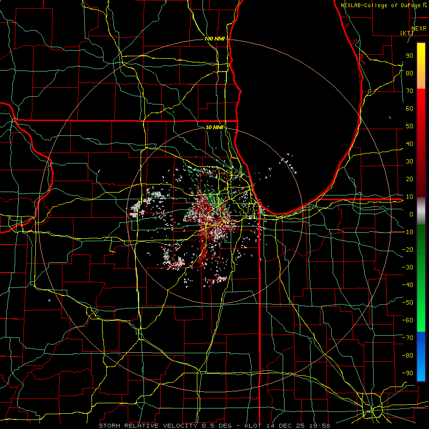Click the [KT] units label
429x429 pixels.
[407, 33]
